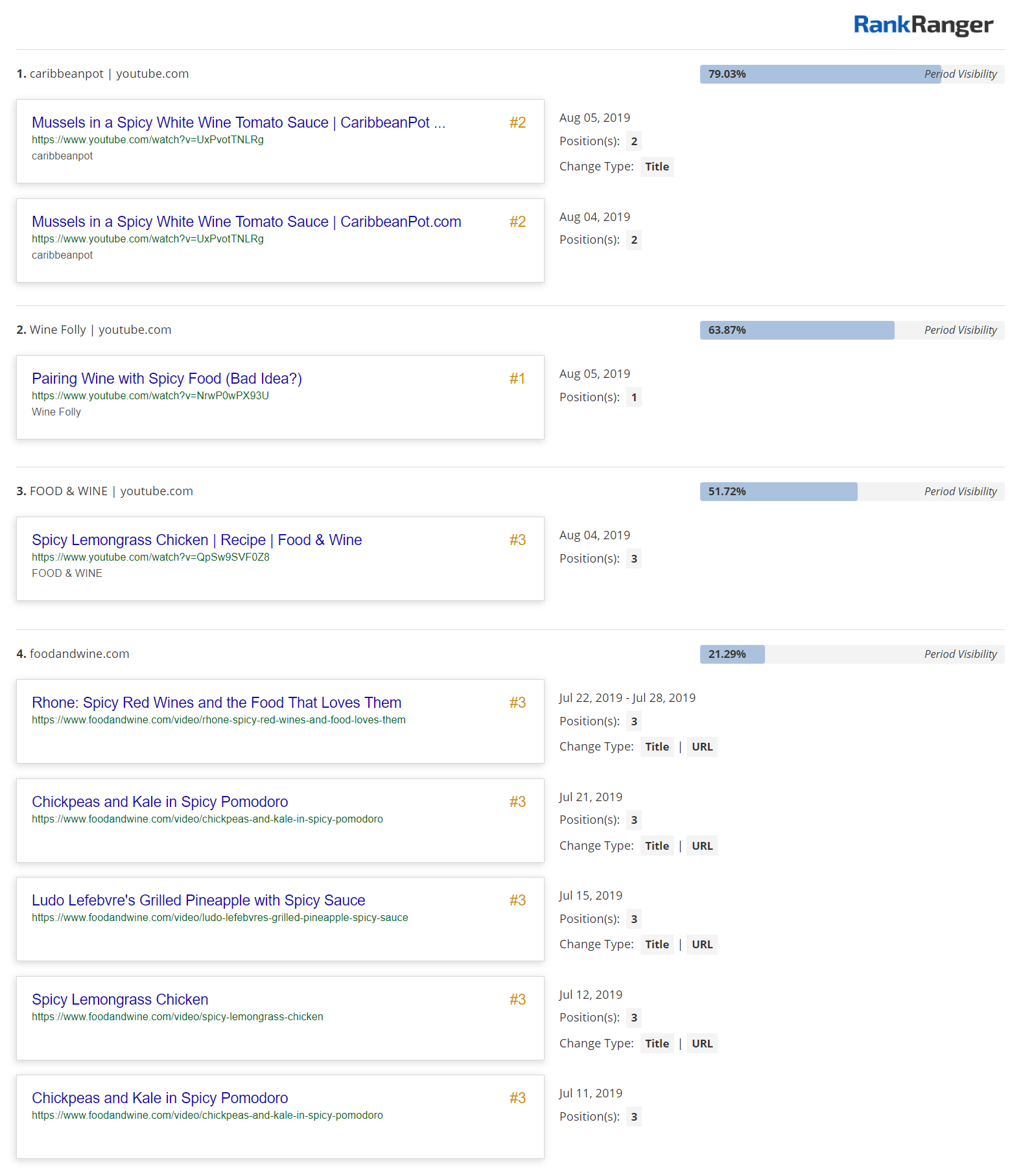Open Spicy Lemongrass Chicken Recipe Food & Wine link
The image size is (1023, 1168).
click(x=196, y=540)
